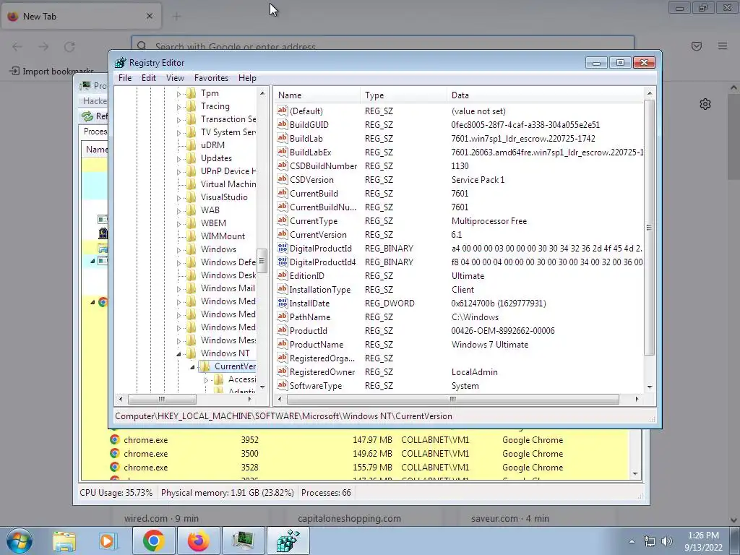Select the uDRM folder icon

click(191, 145)
